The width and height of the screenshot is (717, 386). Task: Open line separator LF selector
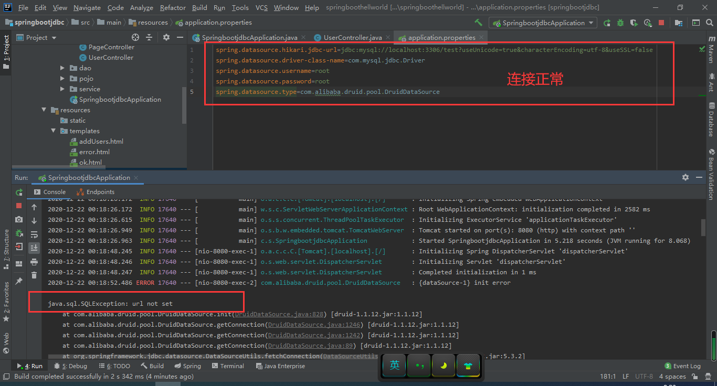[626, 377]
